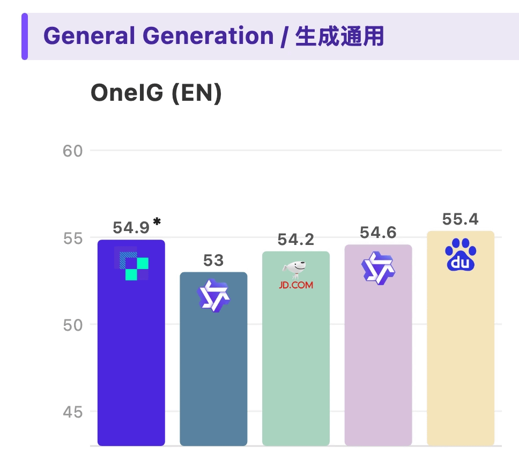
Task: Click the 45 y-axis tick label
Action: click(72, 412)
